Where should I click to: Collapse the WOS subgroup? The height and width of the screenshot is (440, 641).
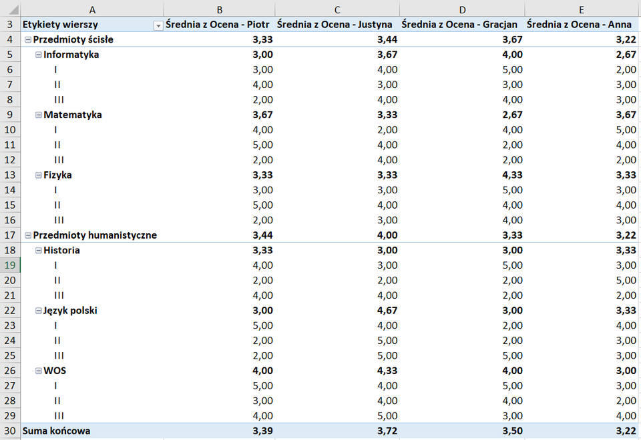(39, 371)
